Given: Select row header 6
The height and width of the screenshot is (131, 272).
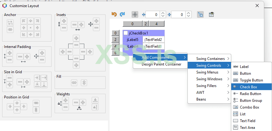Looking at the screenshot, I should [115, 53].
